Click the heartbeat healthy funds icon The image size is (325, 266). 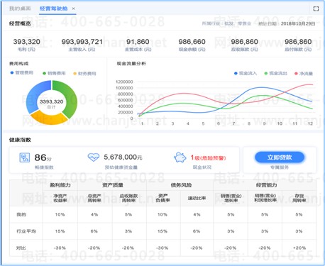(94, 157)
